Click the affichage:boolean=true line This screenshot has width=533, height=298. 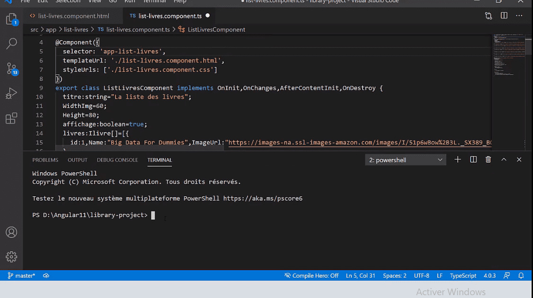(105, 124)
